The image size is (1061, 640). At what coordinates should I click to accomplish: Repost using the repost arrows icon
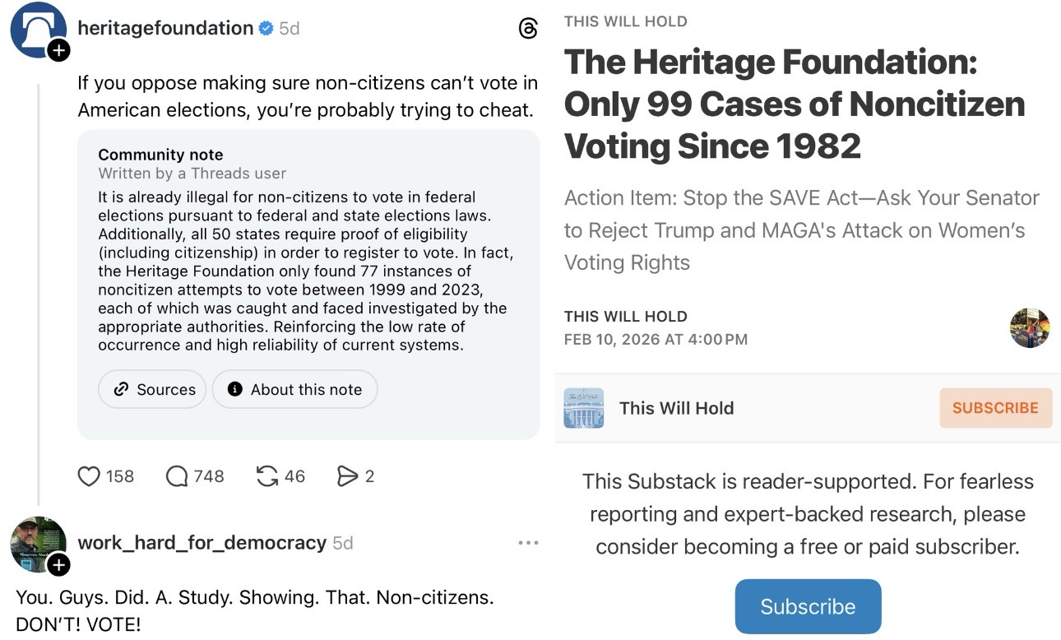click(267, 476)
